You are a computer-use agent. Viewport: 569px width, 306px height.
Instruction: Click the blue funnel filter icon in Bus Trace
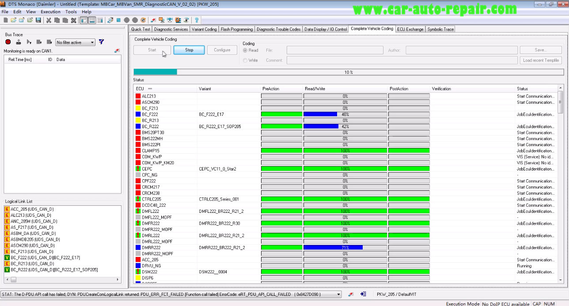coord(101,42)
